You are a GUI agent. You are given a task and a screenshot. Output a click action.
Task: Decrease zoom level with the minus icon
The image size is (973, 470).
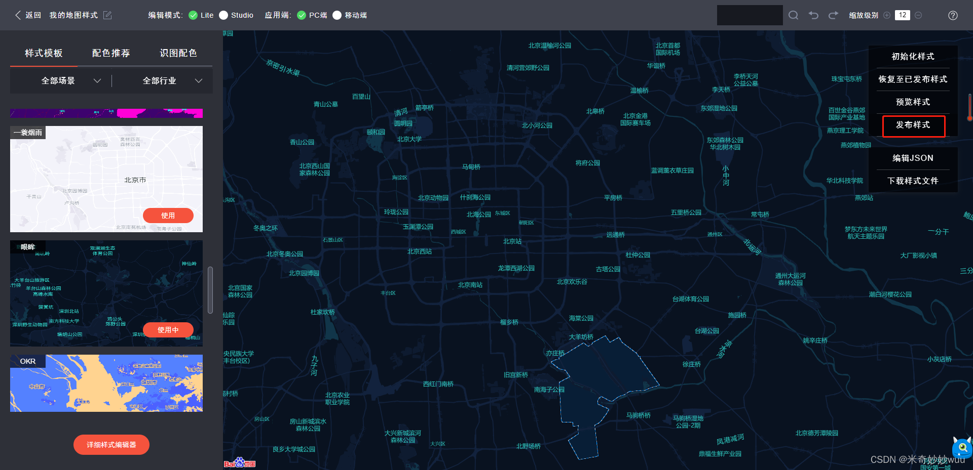918,15
